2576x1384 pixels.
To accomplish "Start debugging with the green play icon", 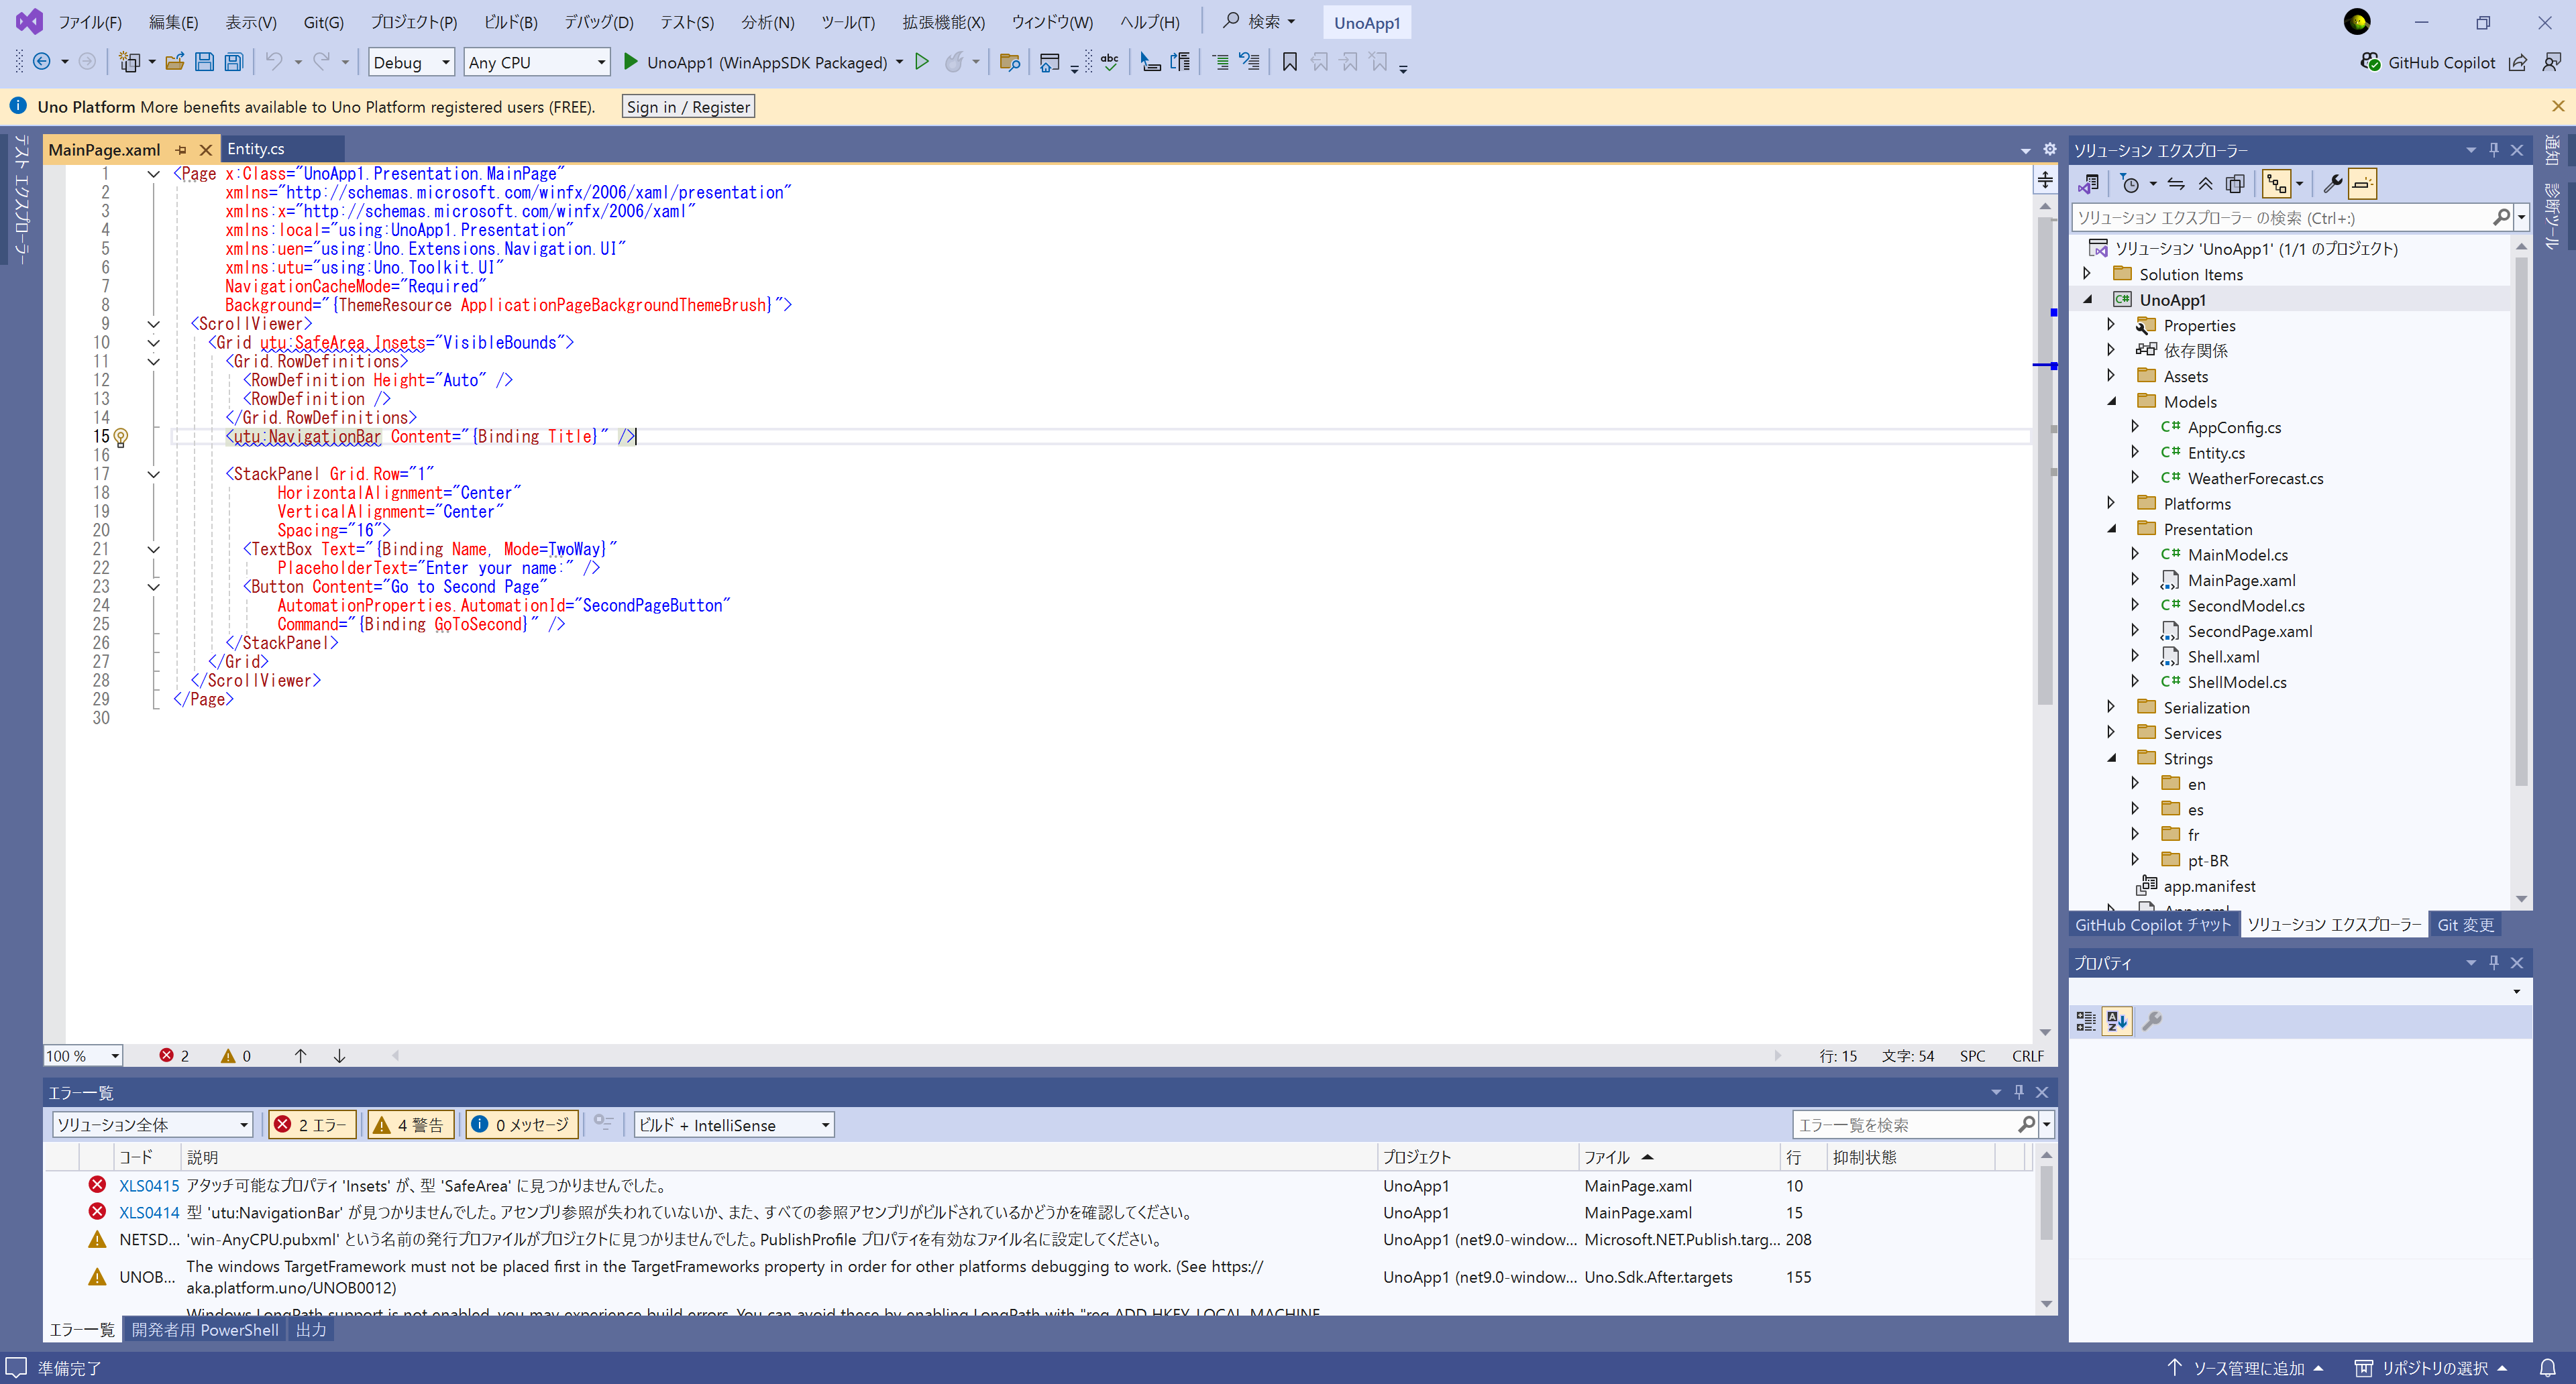I will [630, 62].
